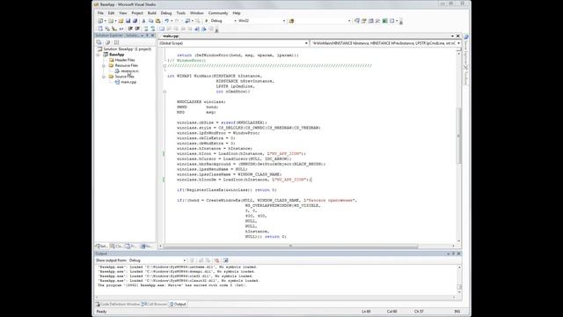Open the Edit menu
Viewport: 563px width, 317px height.
(112, 13)
